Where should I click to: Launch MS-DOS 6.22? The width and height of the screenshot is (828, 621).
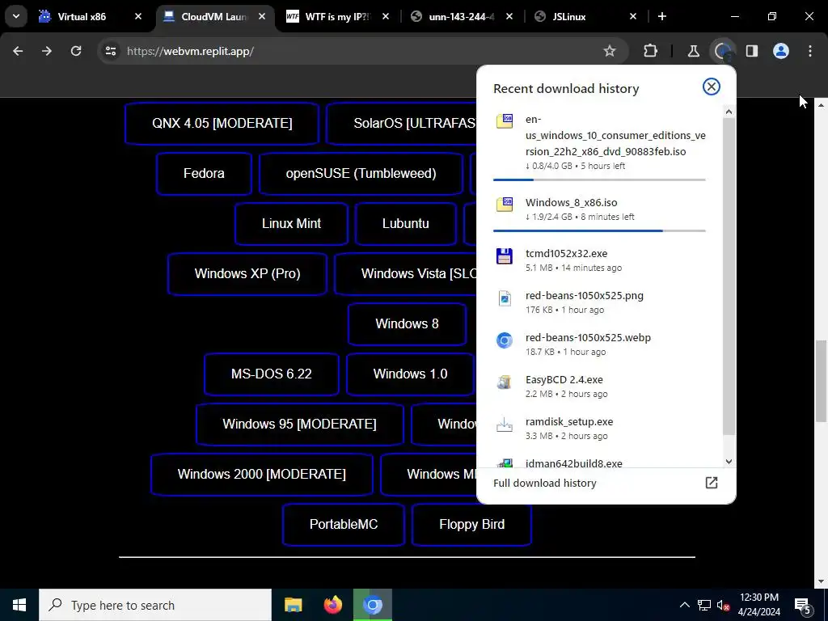point(272,374)
